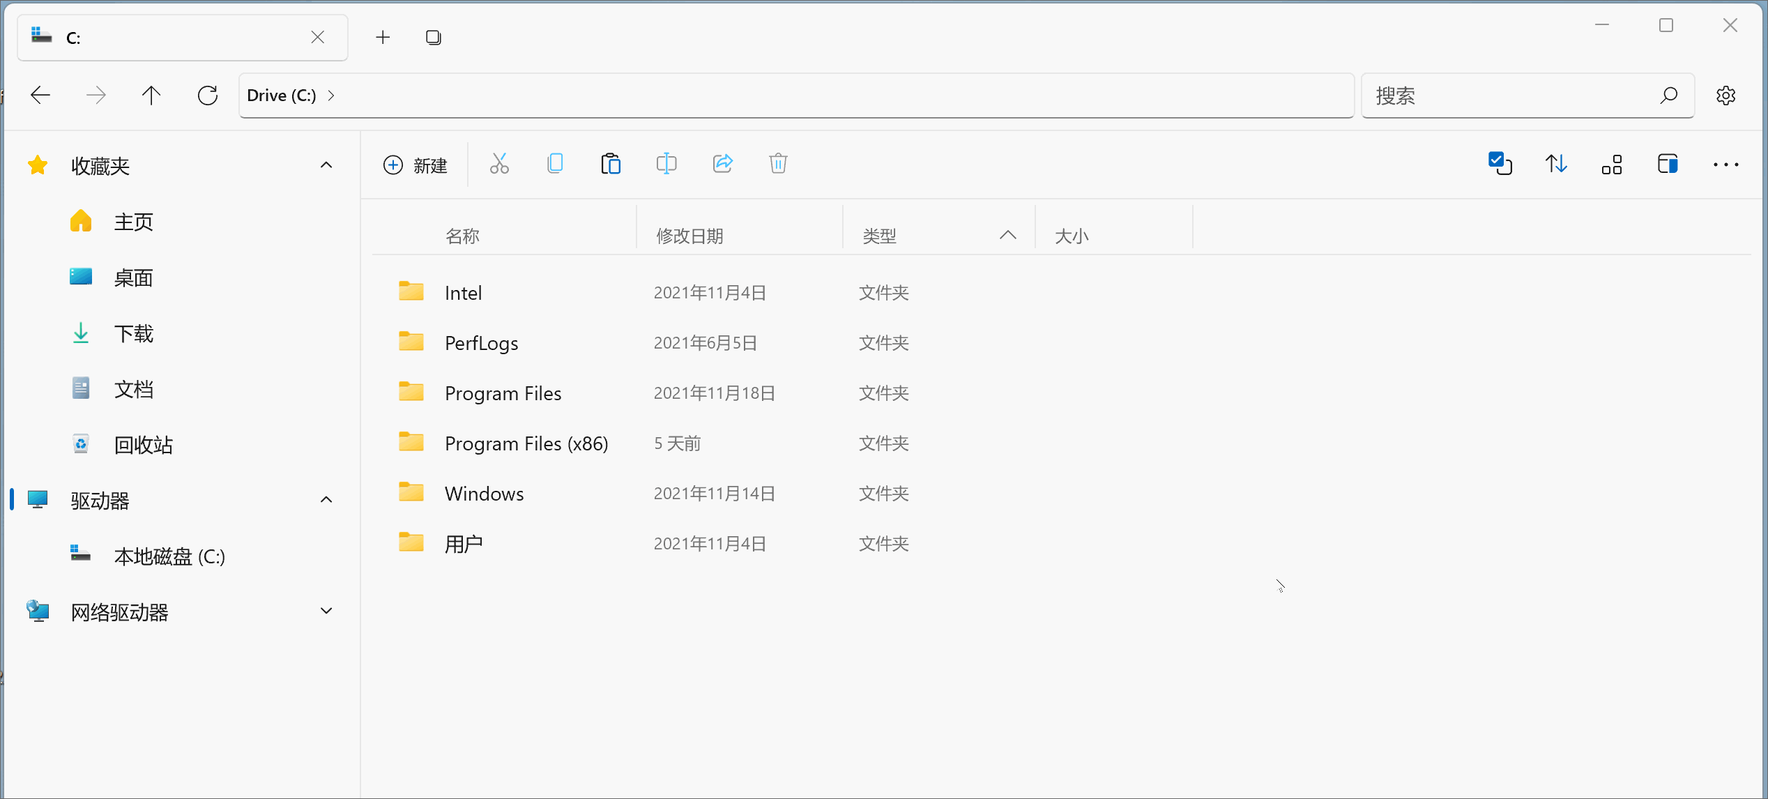Click the Copy icon in toolbar

(555, 165)
